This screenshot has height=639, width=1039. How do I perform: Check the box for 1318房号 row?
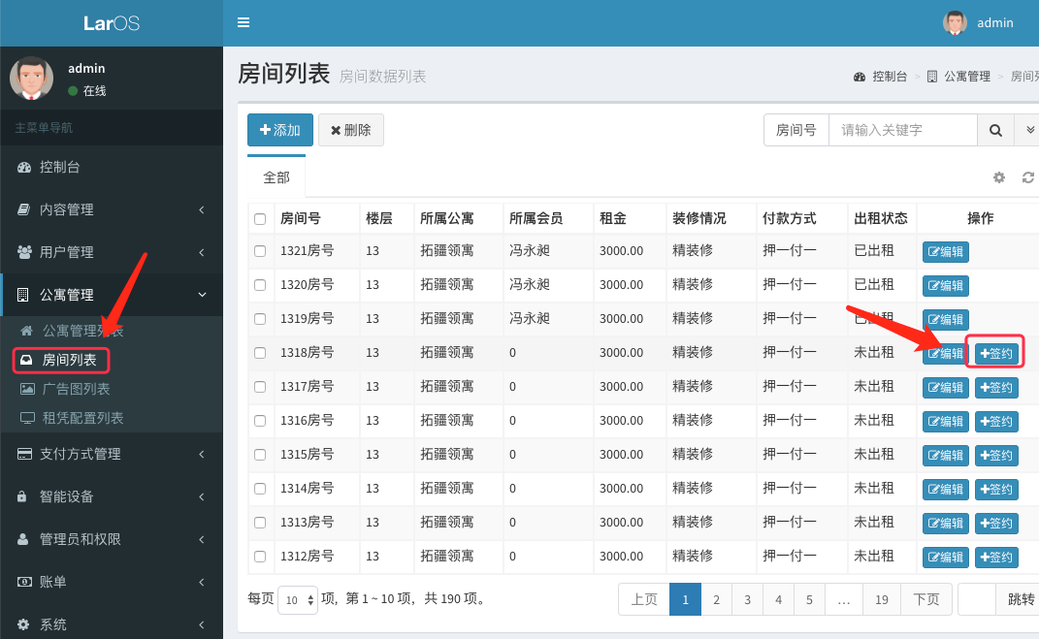point(260,353)
